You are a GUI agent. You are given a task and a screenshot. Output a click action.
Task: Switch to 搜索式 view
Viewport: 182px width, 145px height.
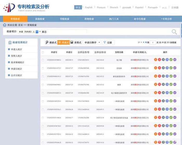pos(51,42)
